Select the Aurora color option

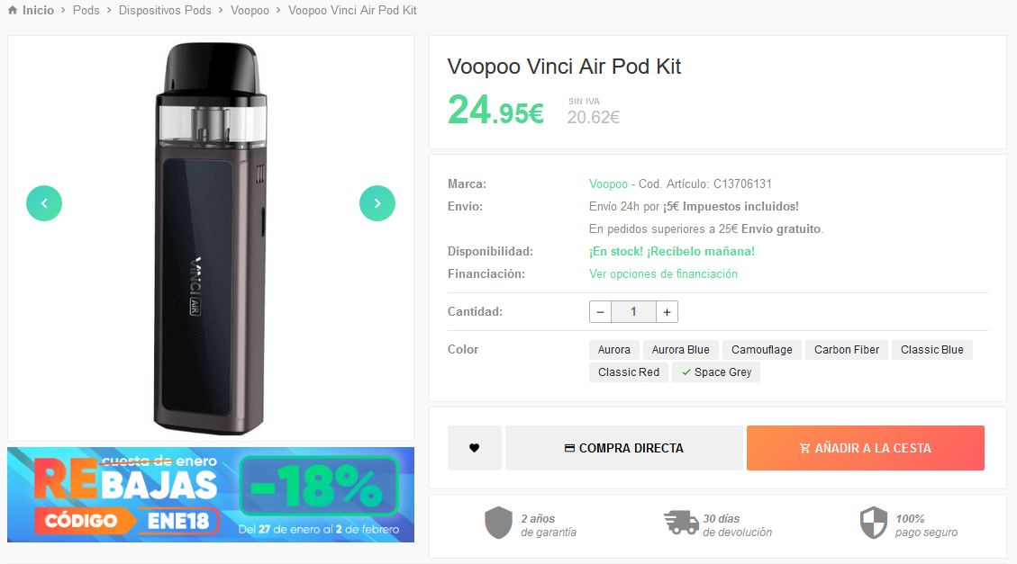tap(614, 350)
